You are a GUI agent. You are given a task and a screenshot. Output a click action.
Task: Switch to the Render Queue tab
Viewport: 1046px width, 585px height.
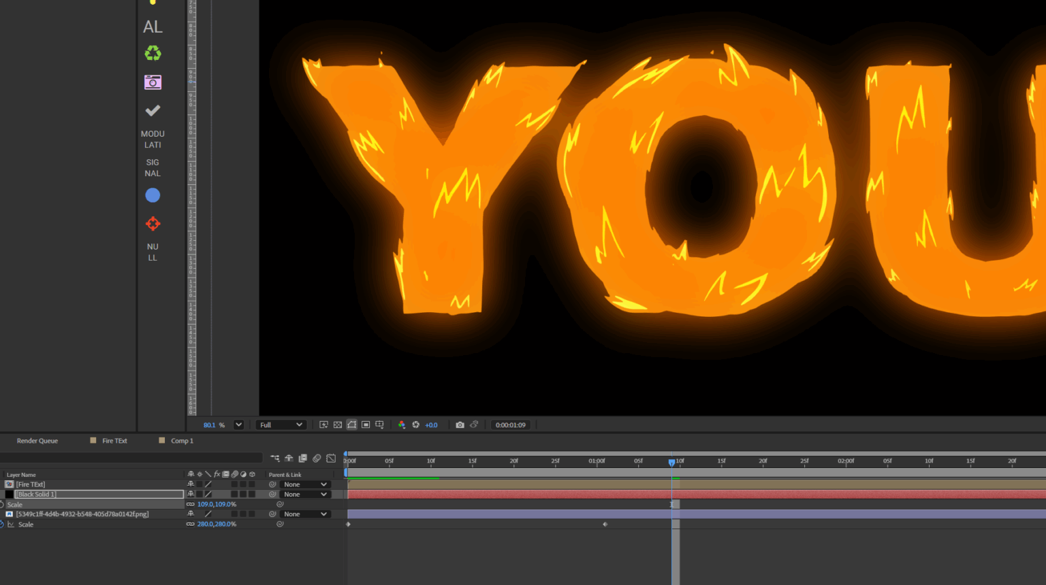tap(37, 441)
